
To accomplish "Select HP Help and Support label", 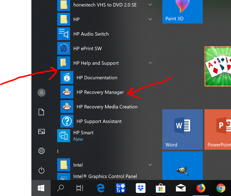I will [96, 63].
